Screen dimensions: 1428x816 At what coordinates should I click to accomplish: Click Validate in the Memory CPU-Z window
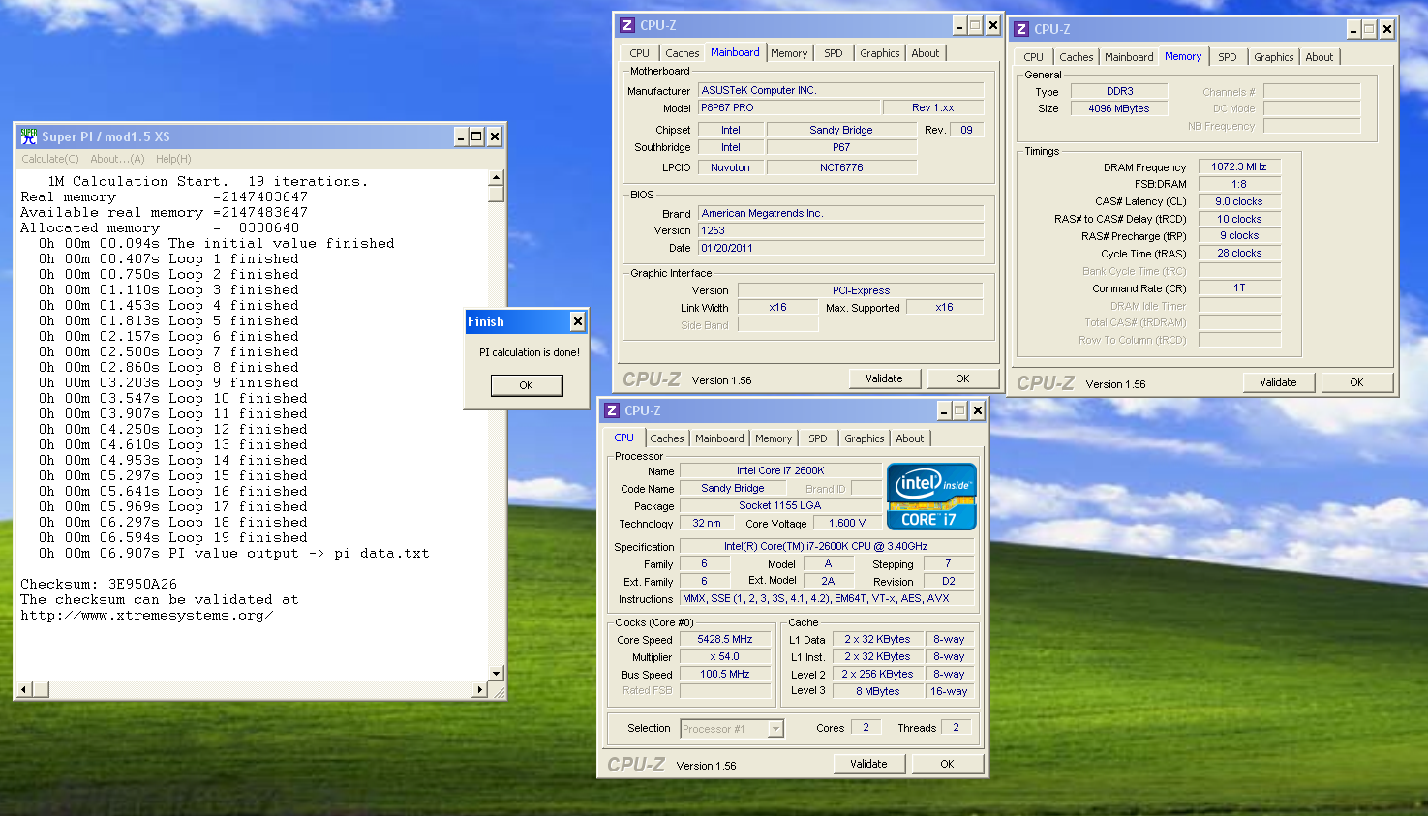pyautogui.click(x=1278, y=382)
